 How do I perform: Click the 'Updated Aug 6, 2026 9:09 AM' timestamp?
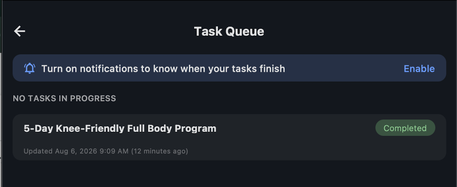[x=76, y=151]
